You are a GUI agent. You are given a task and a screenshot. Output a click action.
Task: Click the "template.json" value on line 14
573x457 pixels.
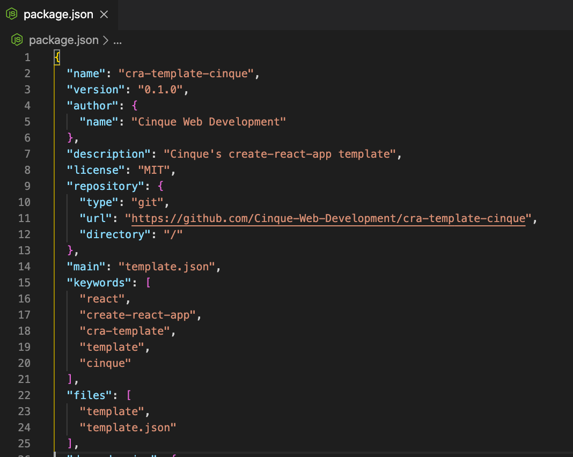point(167,266)
